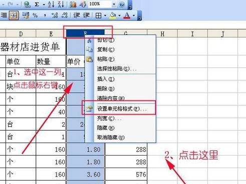Select the cell containing 3.60
Image resolution: width=246 pixels, height=184 pixels.
[x=86, y=174]
